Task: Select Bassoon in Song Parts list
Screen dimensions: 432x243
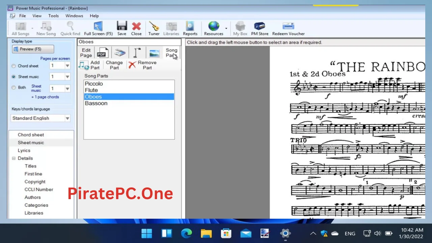Action: click(129, 103)
